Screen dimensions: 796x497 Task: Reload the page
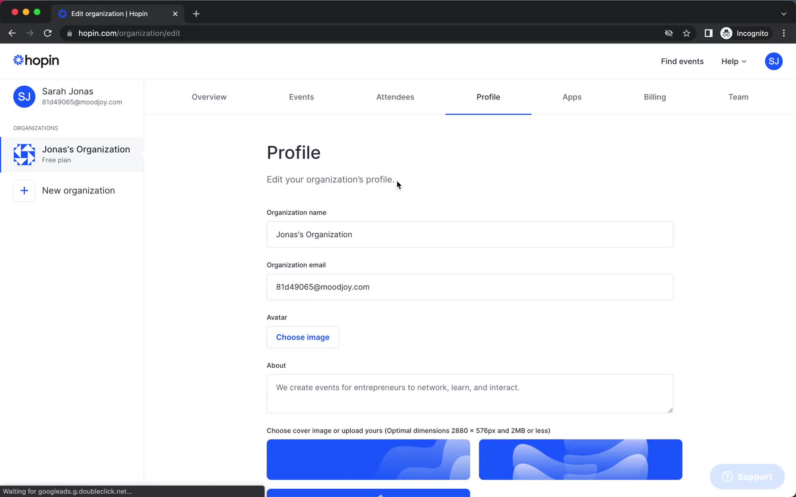pos(48,33)
